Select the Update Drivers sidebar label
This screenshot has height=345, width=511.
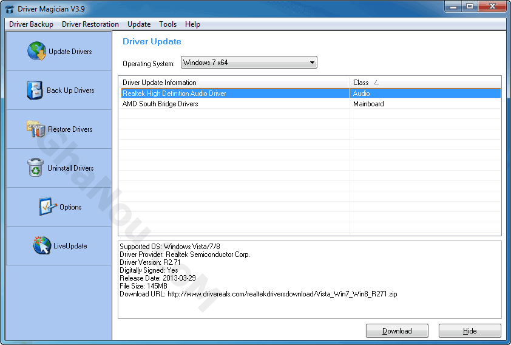click(x=70, y=52)
